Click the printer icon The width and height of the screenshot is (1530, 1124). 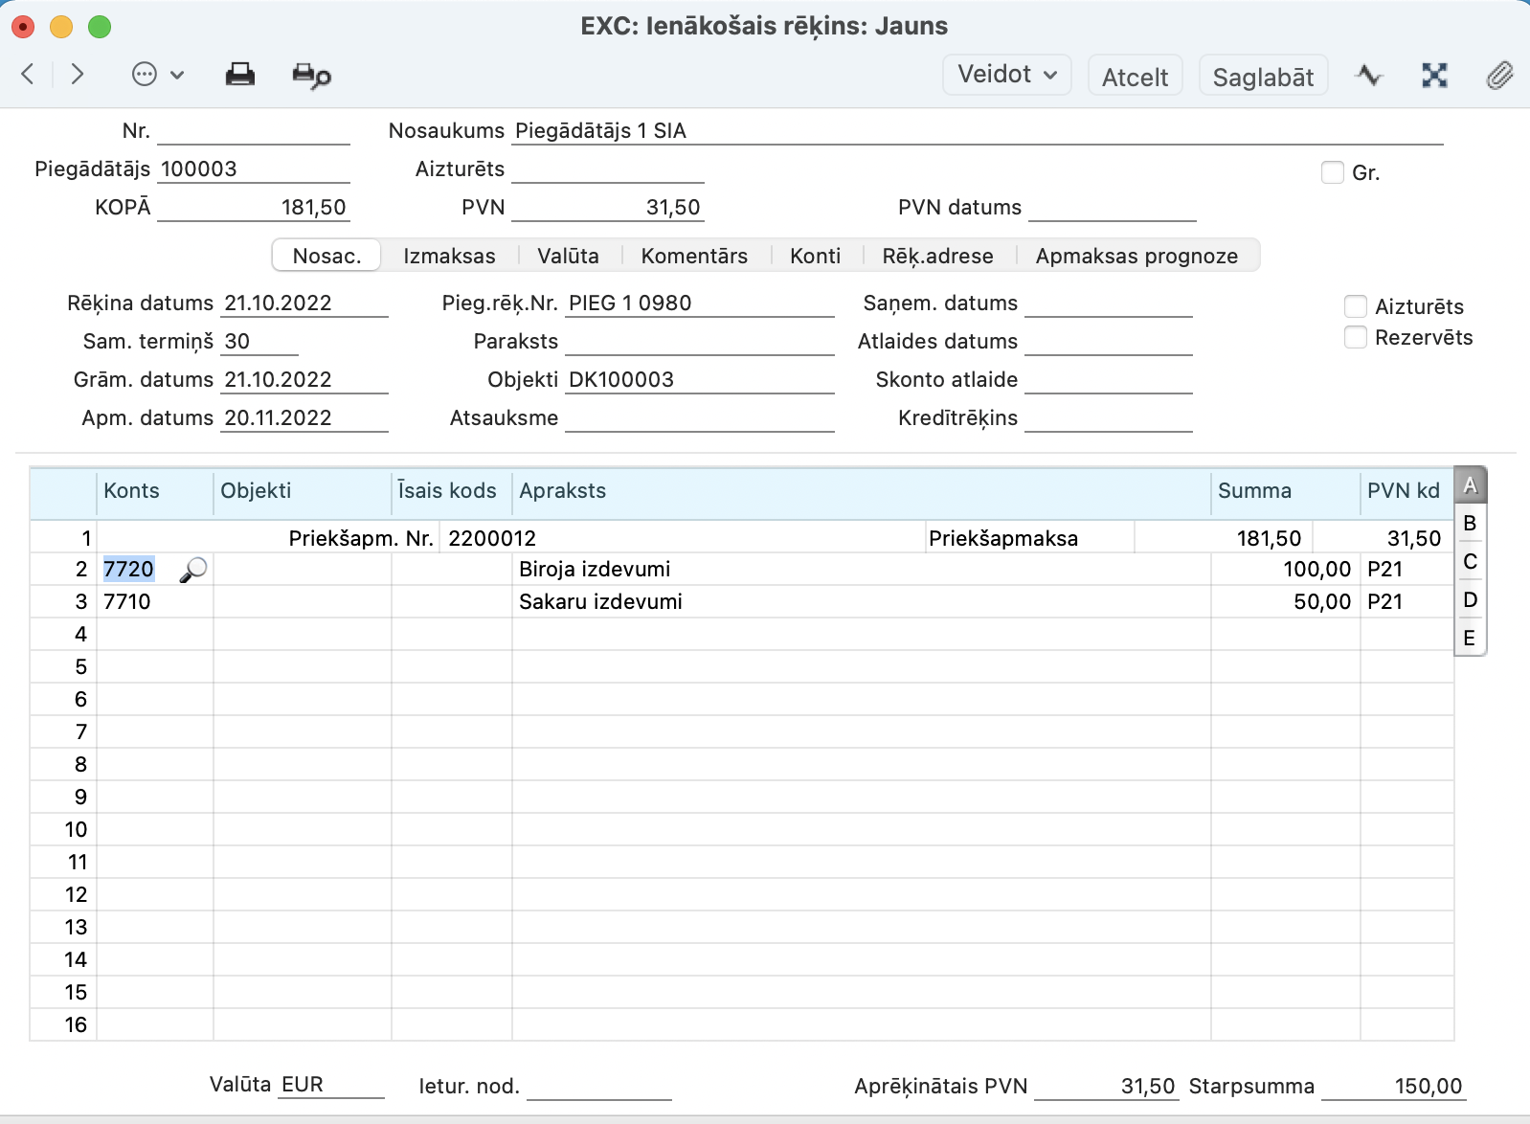pyautogui.click(x=239, y=75)
